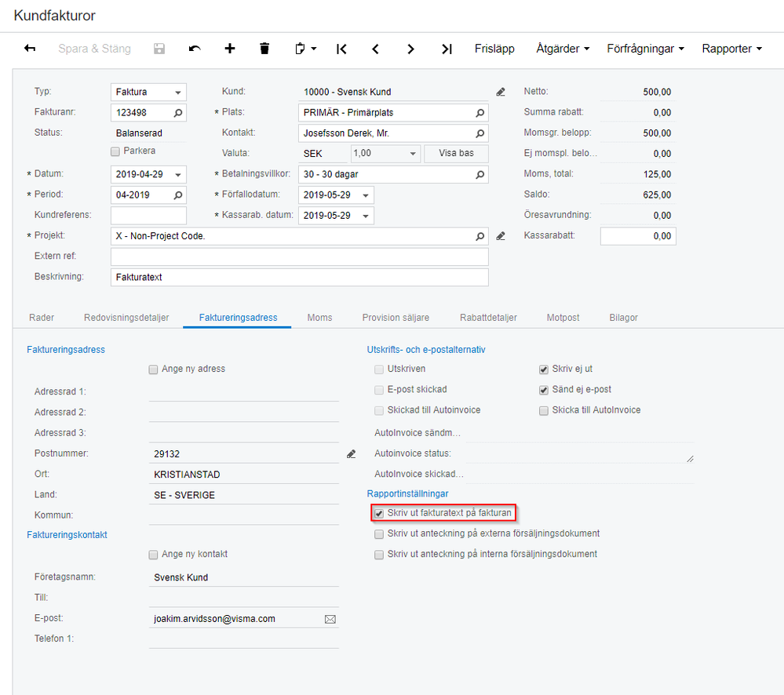
Task: Add a new invoice with plus icon
Action: point(229,49)
